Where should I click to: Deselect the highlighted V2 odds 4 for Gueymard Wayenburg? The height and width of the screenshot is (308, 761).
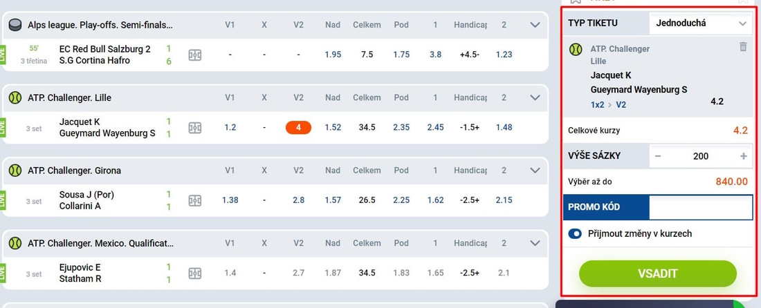click(298, 128)
